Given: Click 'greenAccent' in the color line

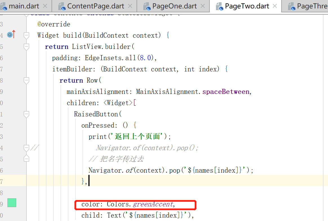Looking at the screenshot, I should pyautogui.click(x=153, y=204).
